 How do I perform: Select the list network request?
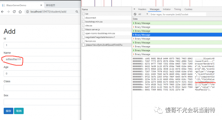(x=106, y=14)
